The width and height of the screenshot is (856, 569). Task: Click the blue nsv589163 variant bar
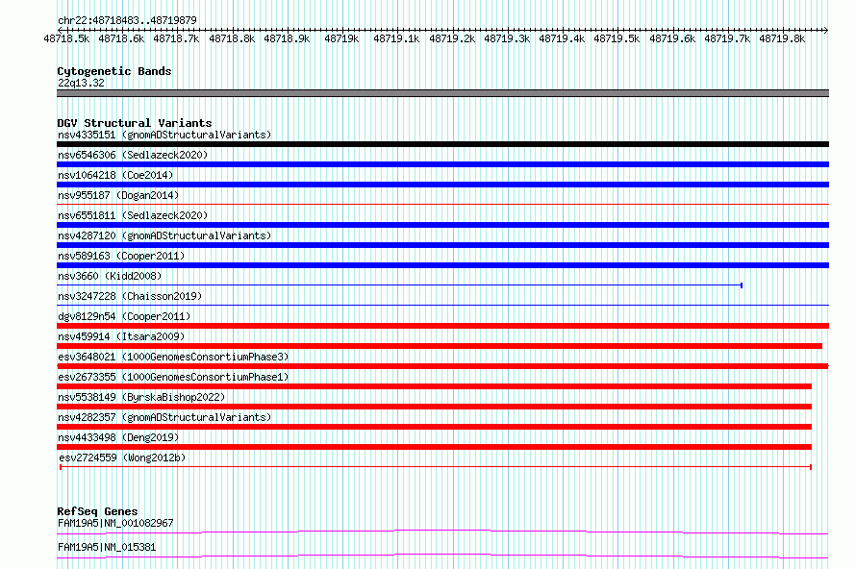pos(442,265)
